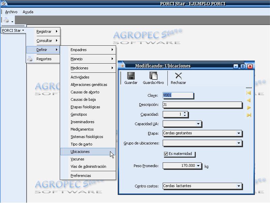270x203 pixels.
Task: Click the Reportes printer icon in menu
Action: click(x=30, y=59)
